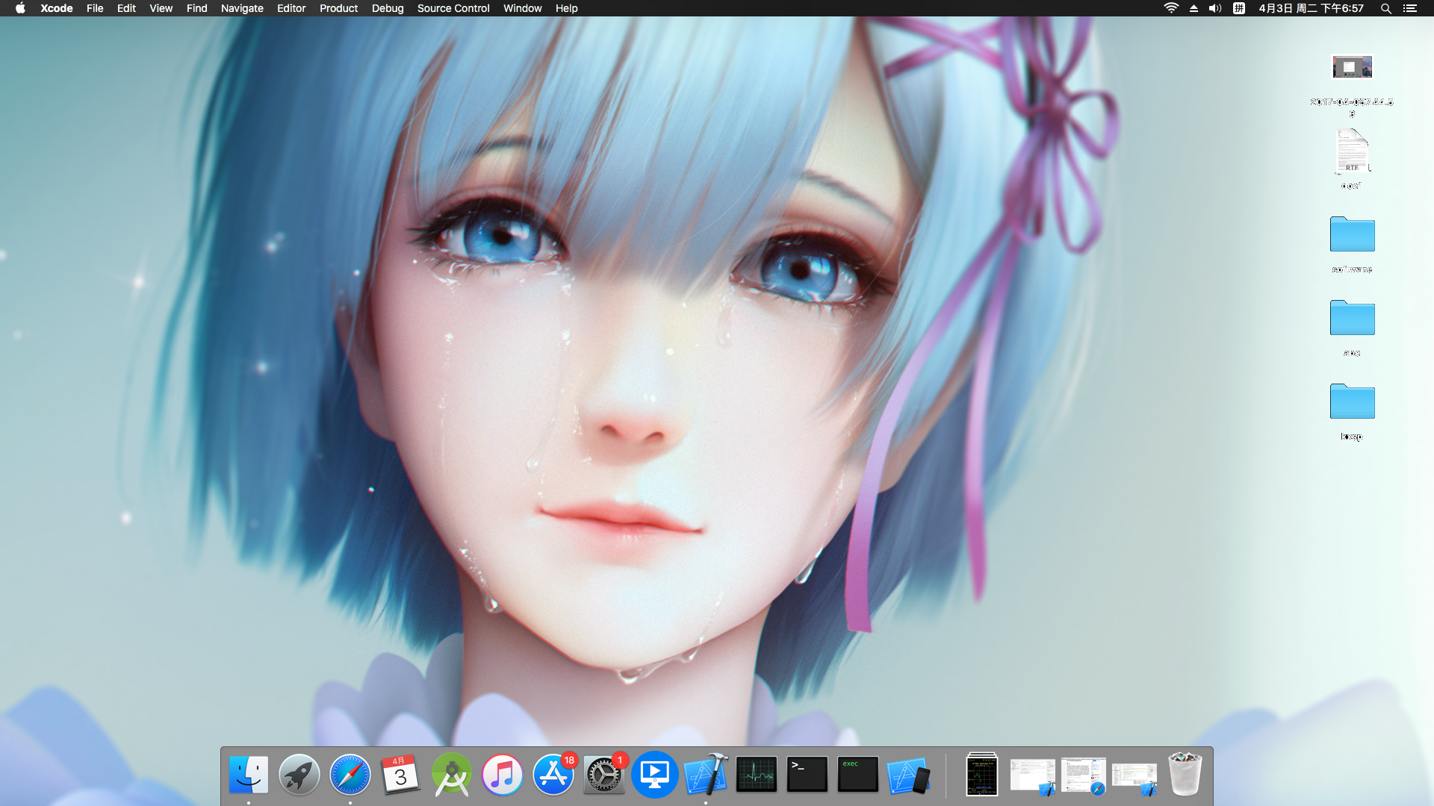Image resolution: width=1434 pixels, height=806 pixels.
Task: Open App Store with 18 updates badge
Action: pos(553,775)
